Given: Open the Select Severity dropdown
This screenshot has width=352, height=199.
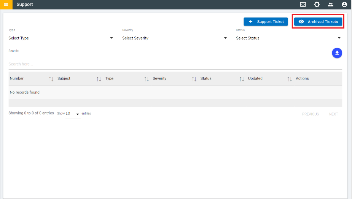Looking at the screenshot, I should 175,38.
